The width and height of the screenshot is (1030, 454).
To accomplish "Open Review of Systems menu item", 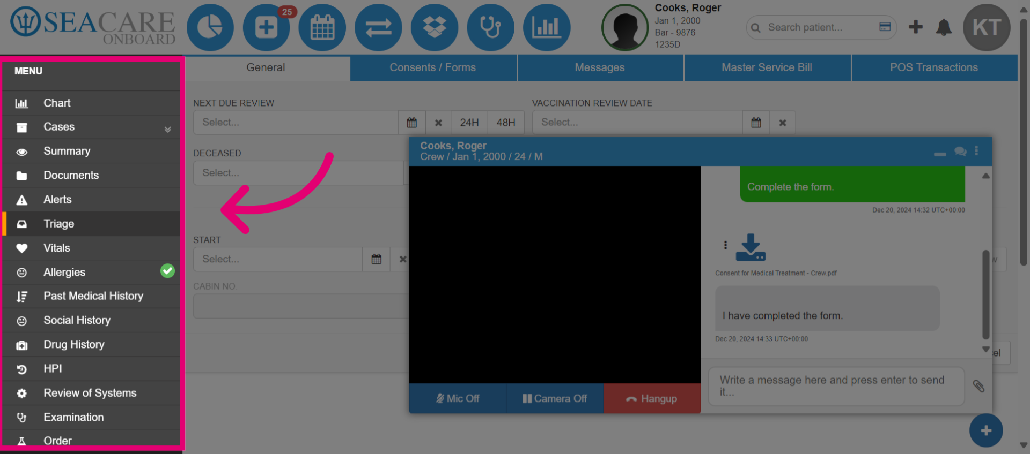I will tap(91, 393).
